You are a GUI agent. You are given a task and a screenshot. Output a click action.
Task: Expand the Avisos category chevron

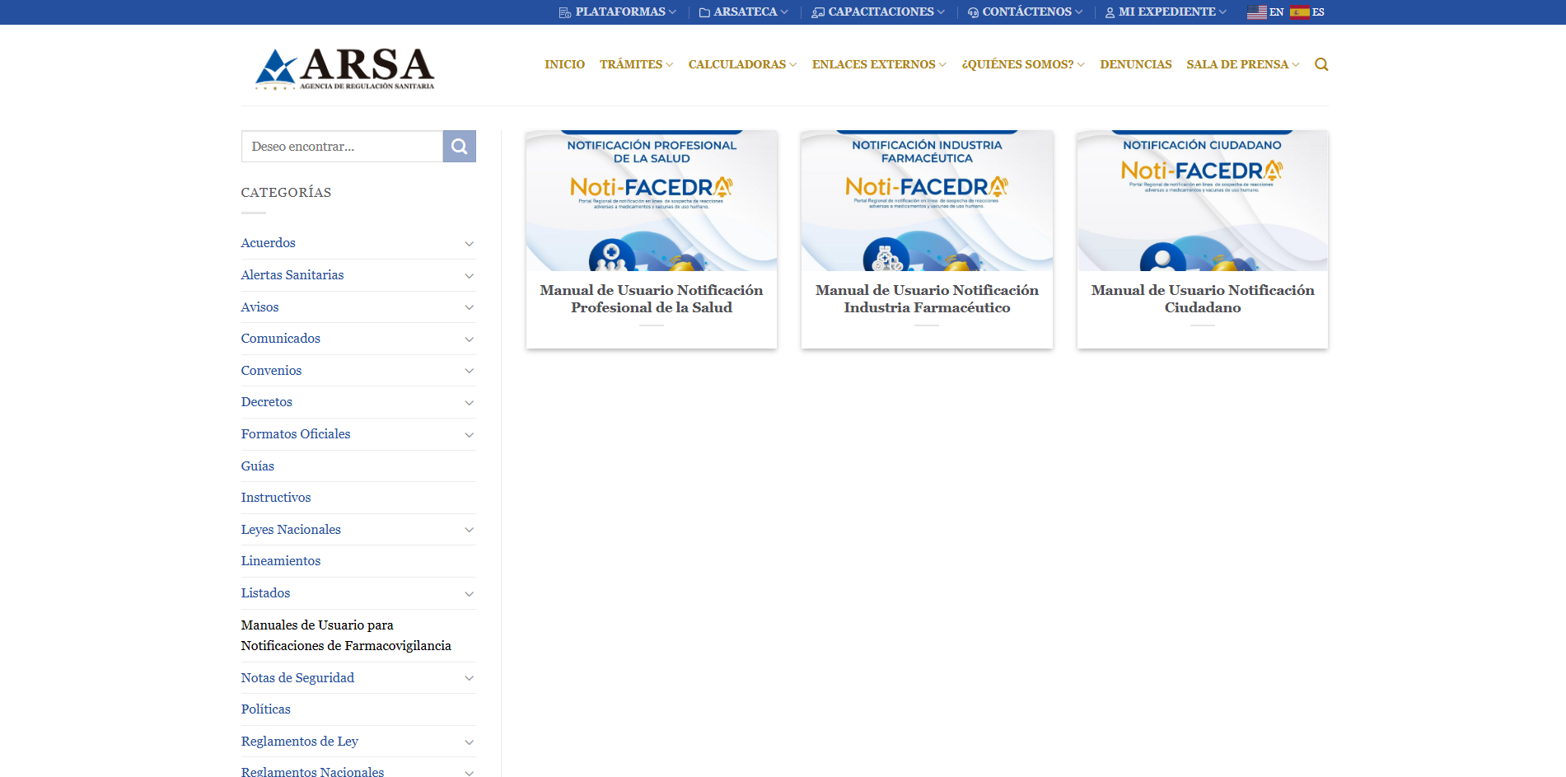(470, 307)
